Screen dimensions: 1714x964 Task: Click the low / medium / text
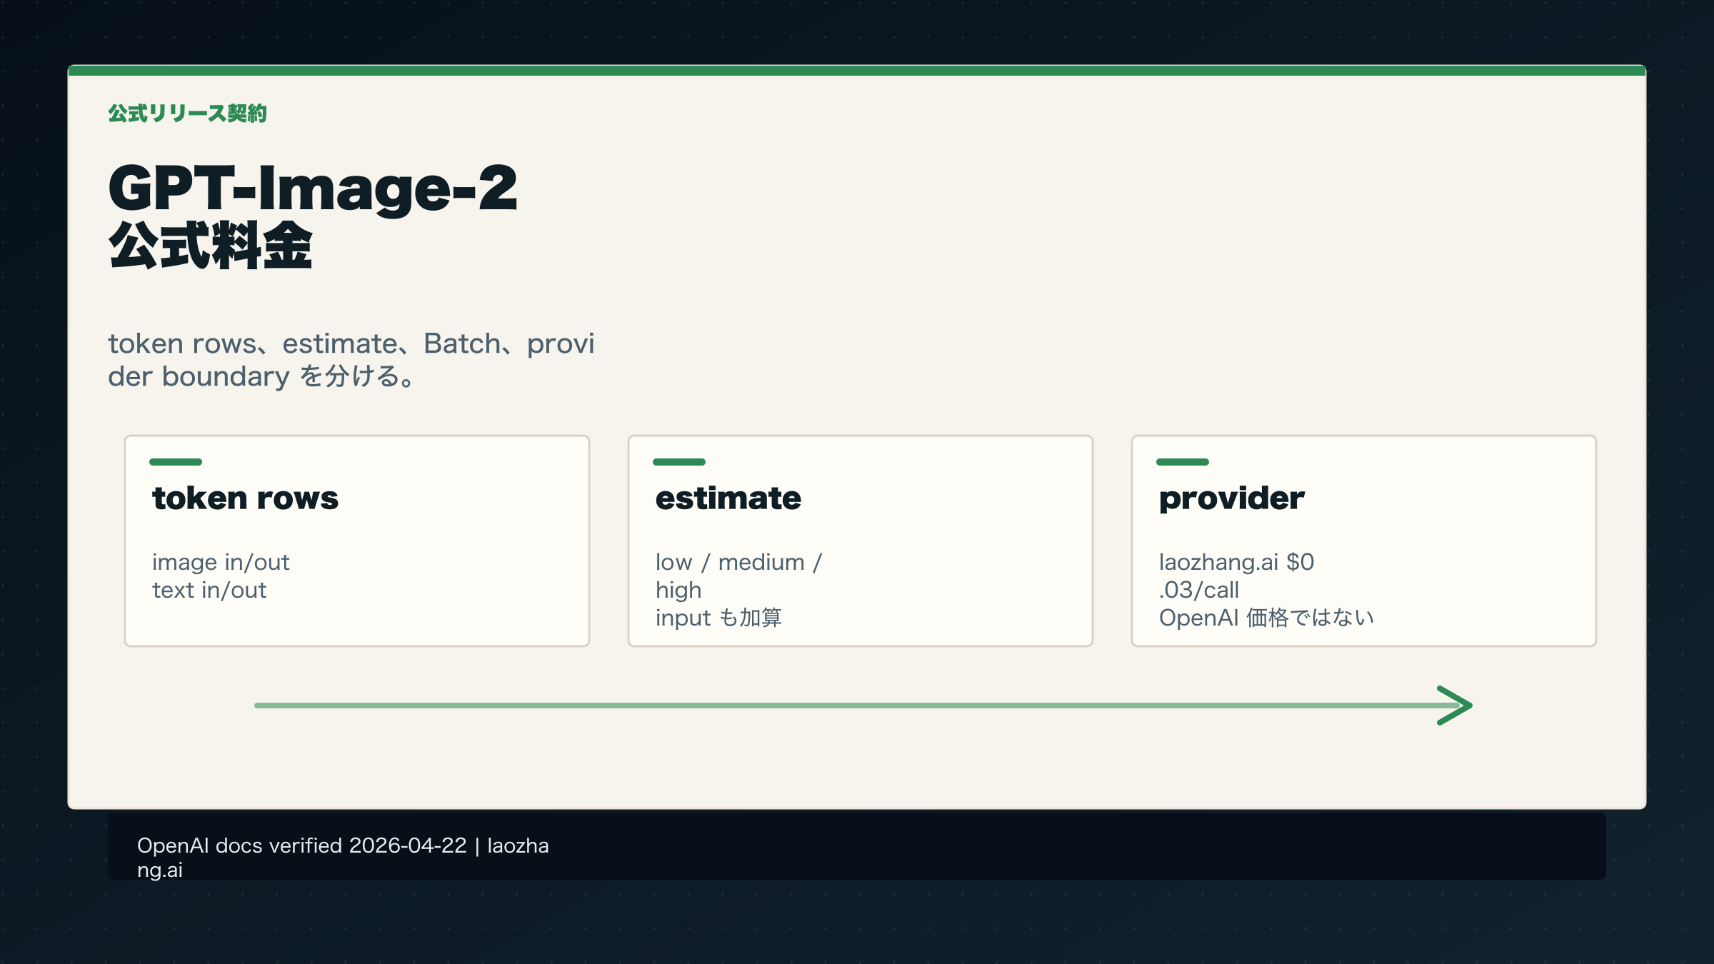pyautogui.click(x=739, y=563)
